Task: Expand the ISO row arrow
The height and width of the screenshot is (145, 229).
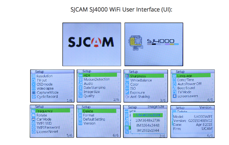Action: (166, 88)
